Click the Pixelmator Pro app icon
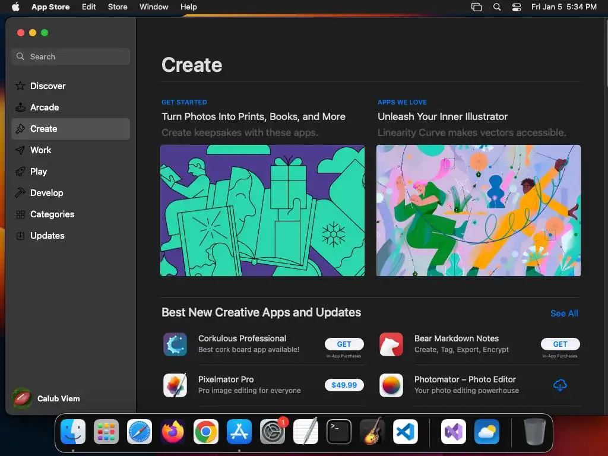The height and width of the screenshot is (456, 608). point(175,385)
